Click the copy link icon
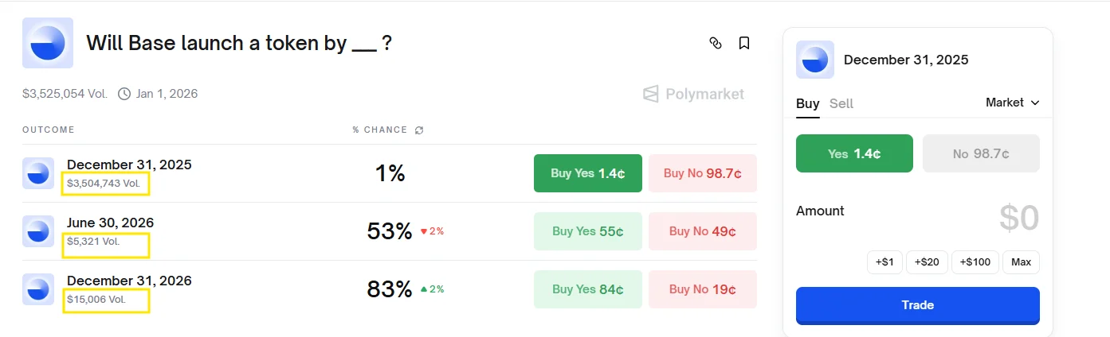The height and width of the screenshot is (337, 1110). [x=715, y=43]
